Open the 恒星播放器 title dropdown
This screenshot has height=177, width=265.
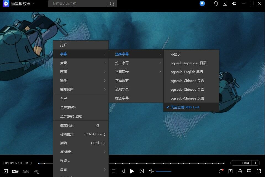tap(23, 4)
